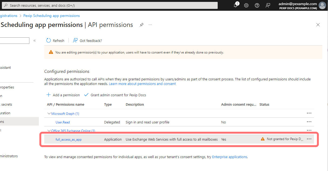The width and height of the screenshot is (328, 171).
Task: Open row ellipsis menu for User.Read
Action: pyautogui.click(x=309, y=122)
